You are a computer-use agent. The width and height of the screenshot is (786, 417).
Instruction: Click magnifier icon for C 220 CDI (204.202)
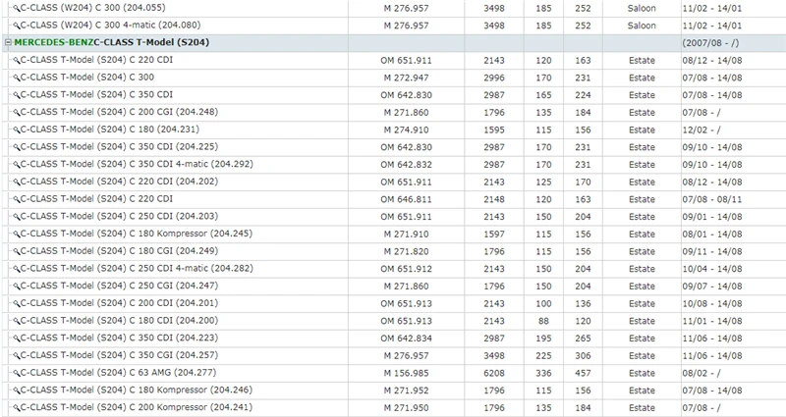click(x=17, y=182)
